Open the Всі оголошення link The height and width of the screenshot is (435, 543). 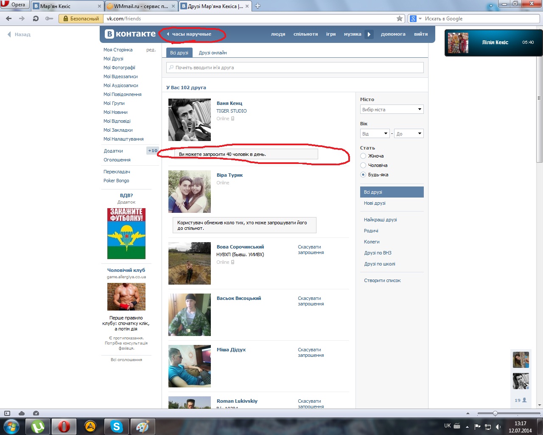coord(126,360)
